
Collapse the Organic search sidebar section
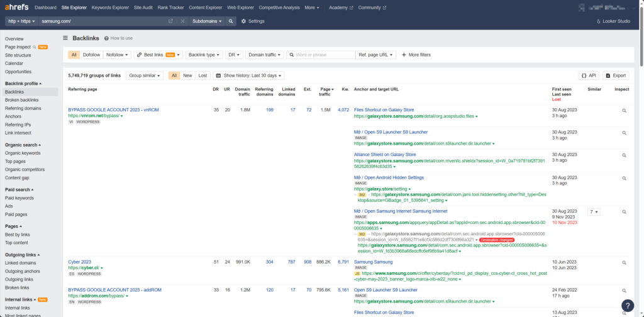point(23,145)
